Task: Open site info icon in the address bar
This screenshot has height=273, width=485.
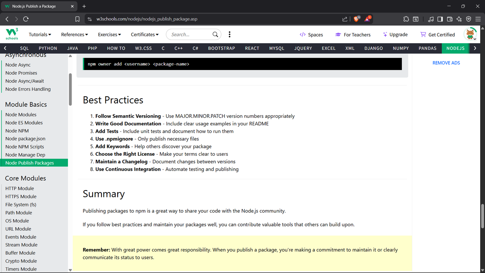Action: pos(90,19)
